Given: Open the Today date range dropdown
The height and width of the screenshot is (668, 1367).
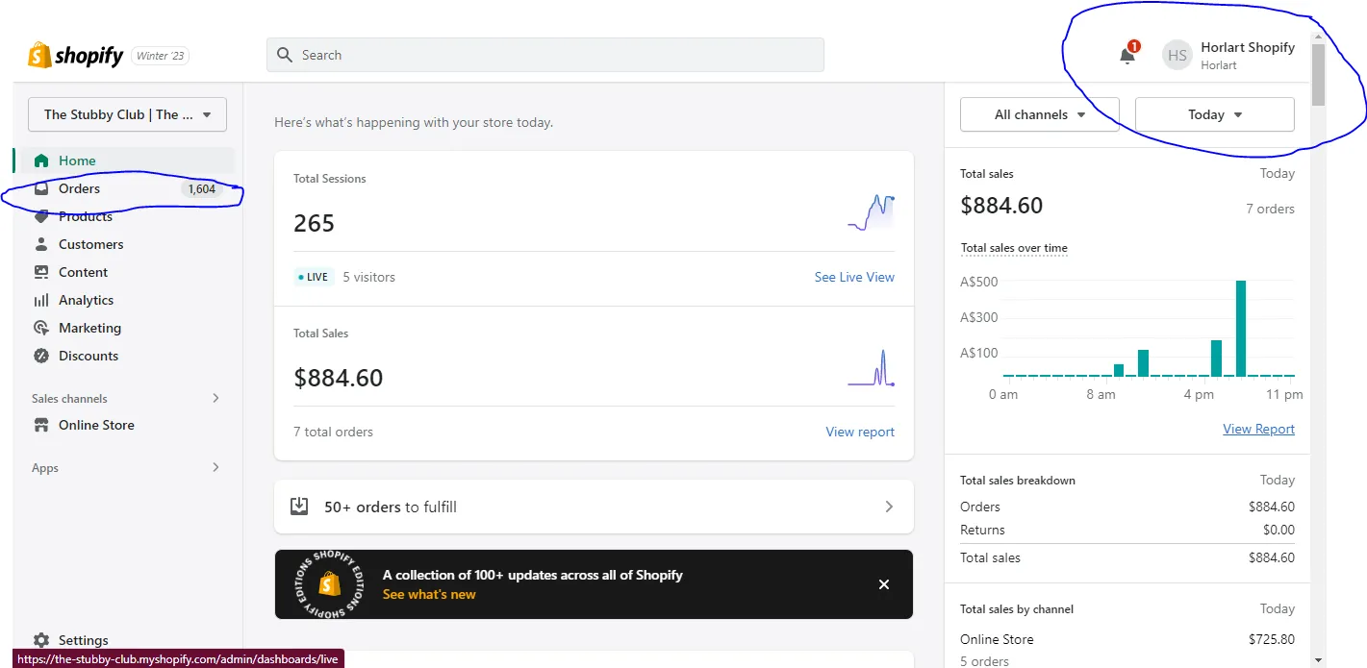Looking at the screenshot, I should tap(1214, 114).
